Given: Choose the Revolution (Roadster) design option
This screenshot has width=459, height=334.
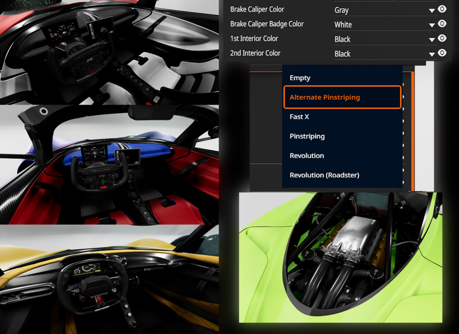Looking at the screenshot, I should click(x=324, y=175).
